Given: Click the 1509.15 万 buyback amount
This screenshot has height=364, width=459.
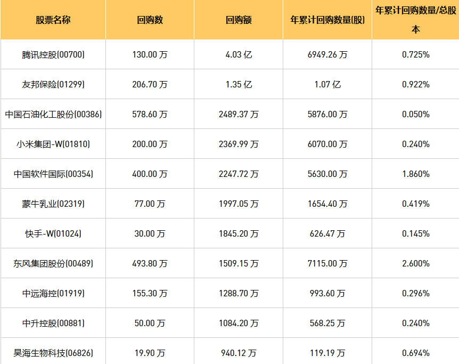Looking at the screenshot, I should [x=239, y=263].
